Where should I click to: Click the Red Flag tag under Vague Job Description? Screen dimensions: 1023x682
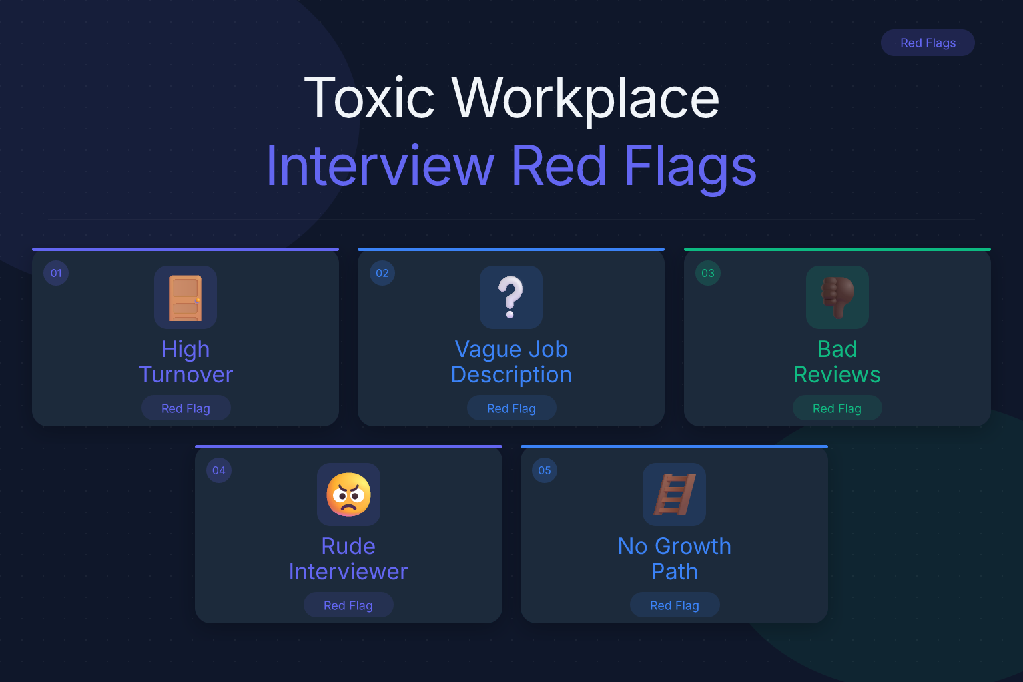tap(511, 408)
